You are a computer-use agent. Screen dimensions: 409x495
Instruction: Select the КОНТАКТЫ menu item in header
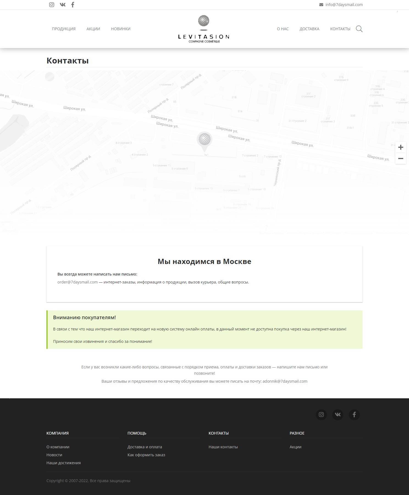pos(340,29)
